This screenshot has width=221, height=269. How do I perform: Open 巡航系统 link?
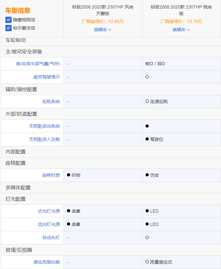51,101
